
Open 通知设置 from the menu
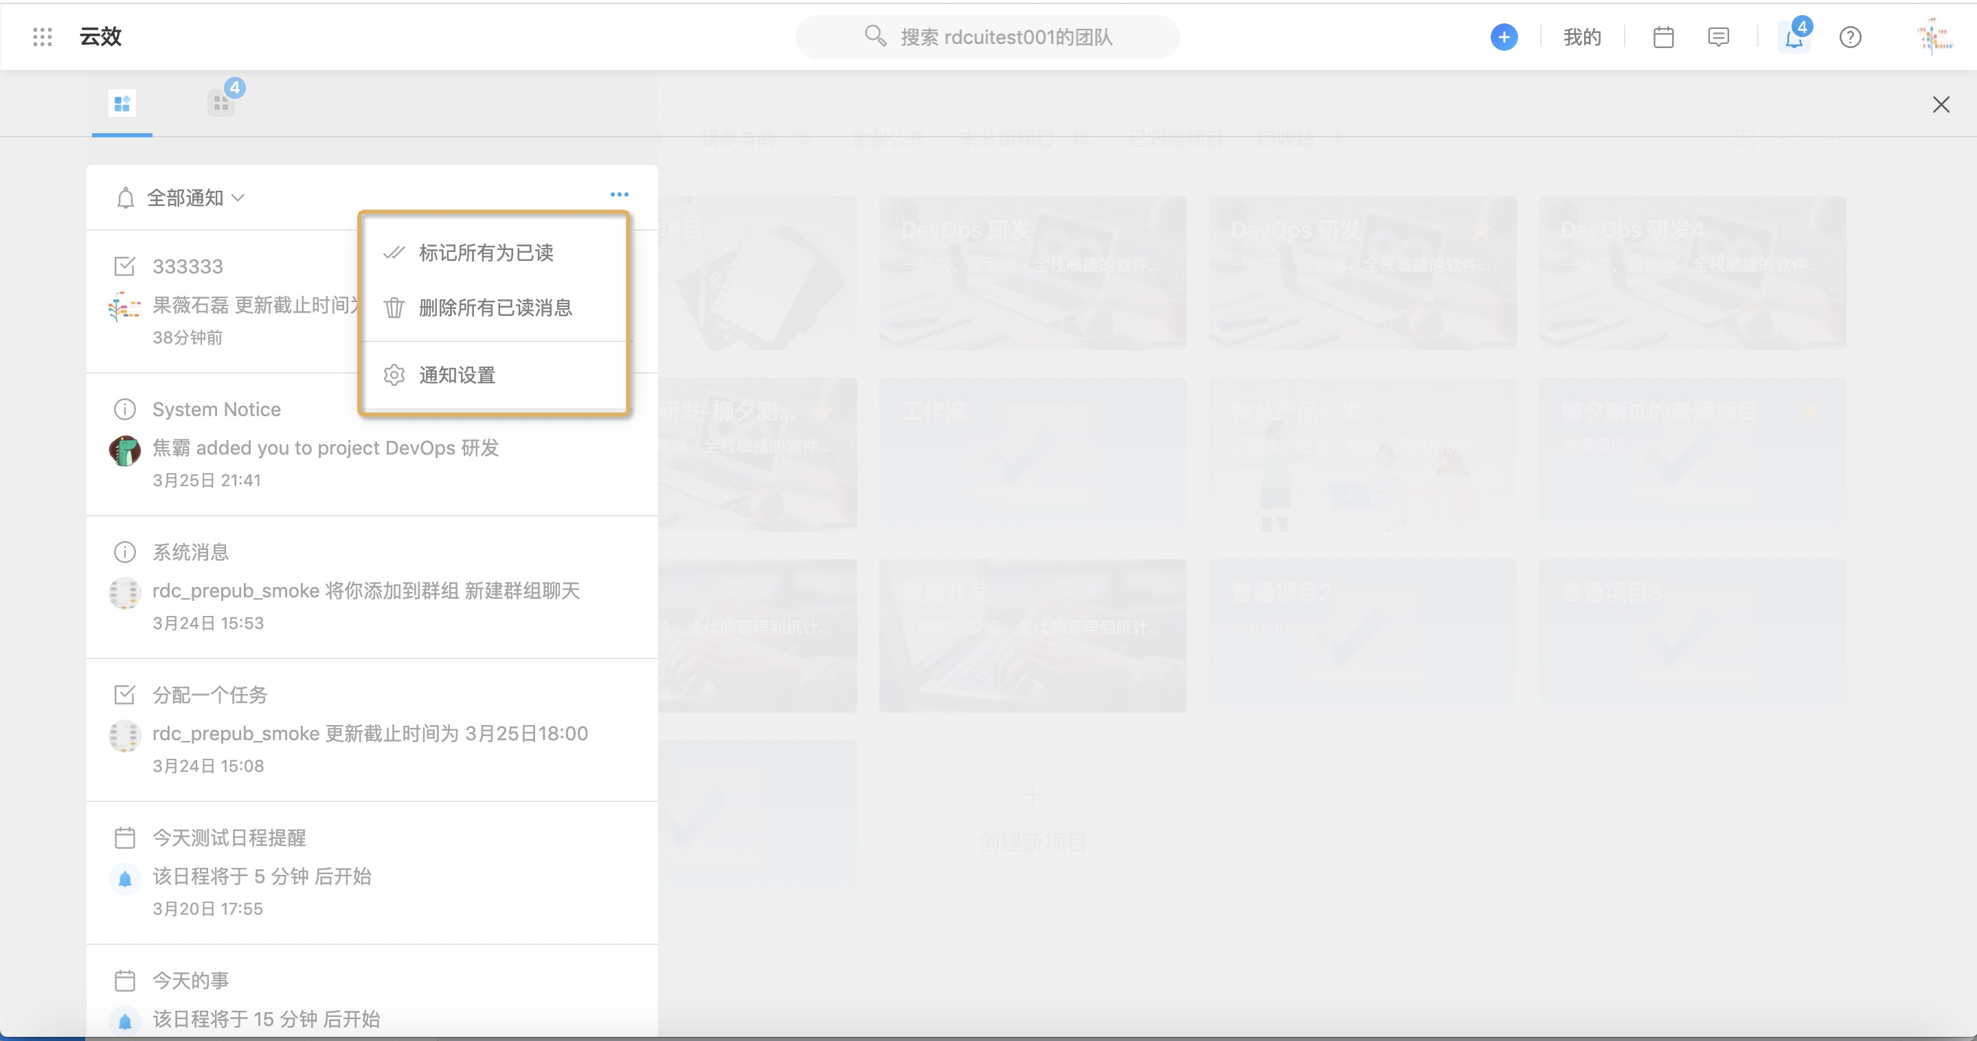pos(495,375)
